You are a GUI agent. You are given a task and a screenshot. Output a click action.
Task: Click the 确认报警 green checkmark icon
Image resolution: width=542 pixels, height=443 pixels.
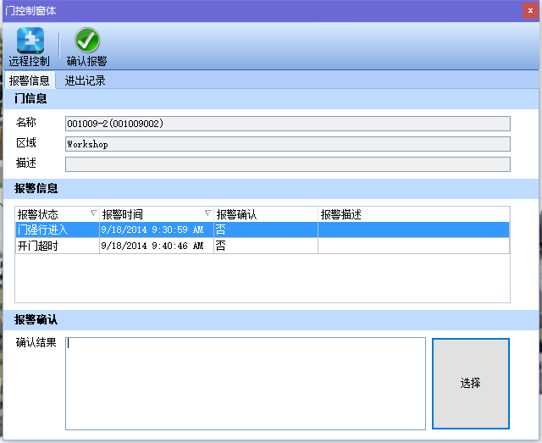click(x=86, y=41)
